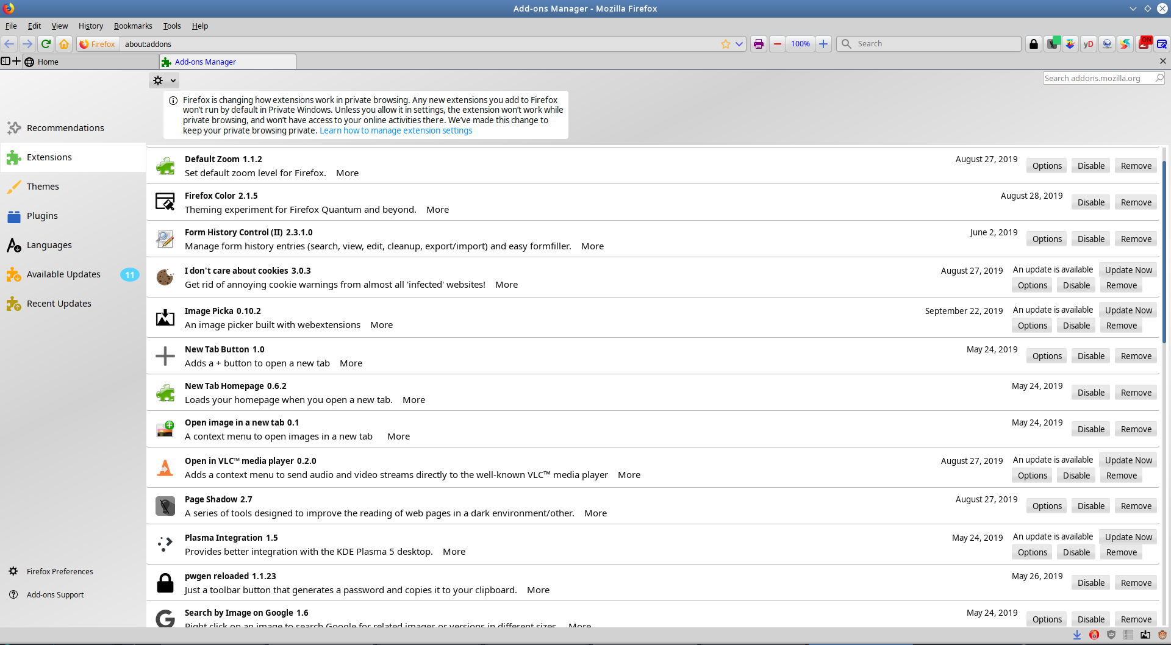Show Recent Updates list

73,304
